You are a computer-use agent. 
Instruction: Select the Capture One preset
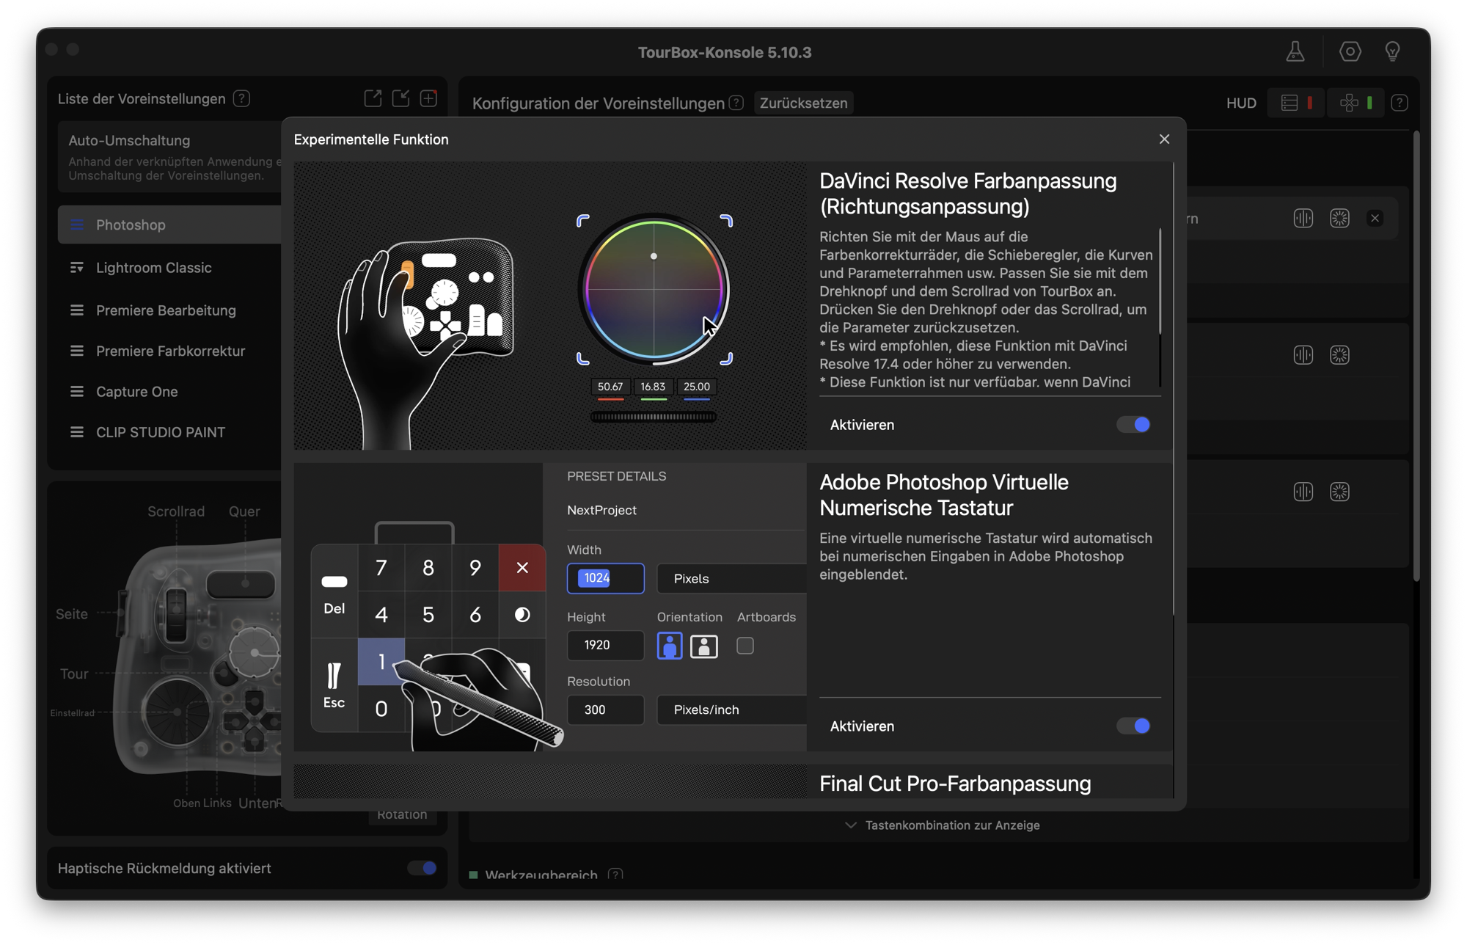coord(136,392)
